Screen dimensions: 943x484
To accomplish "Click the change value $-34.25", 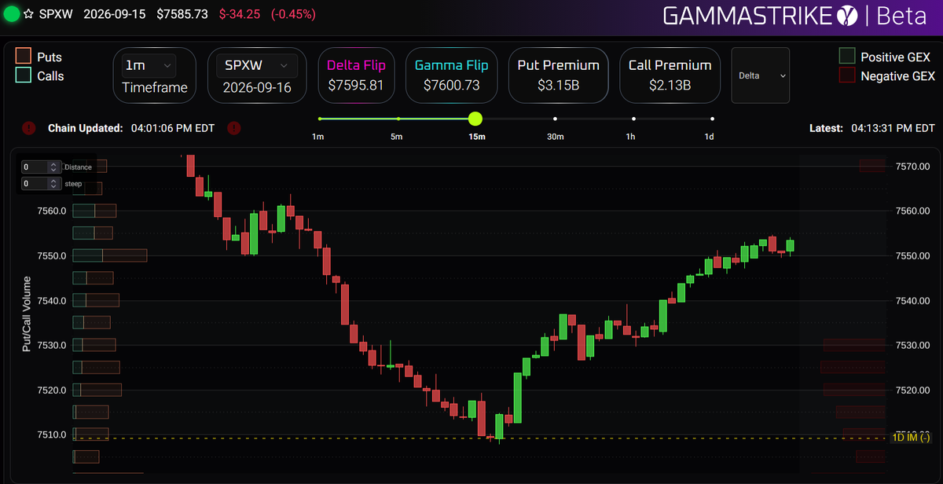I will coord(240,14).
